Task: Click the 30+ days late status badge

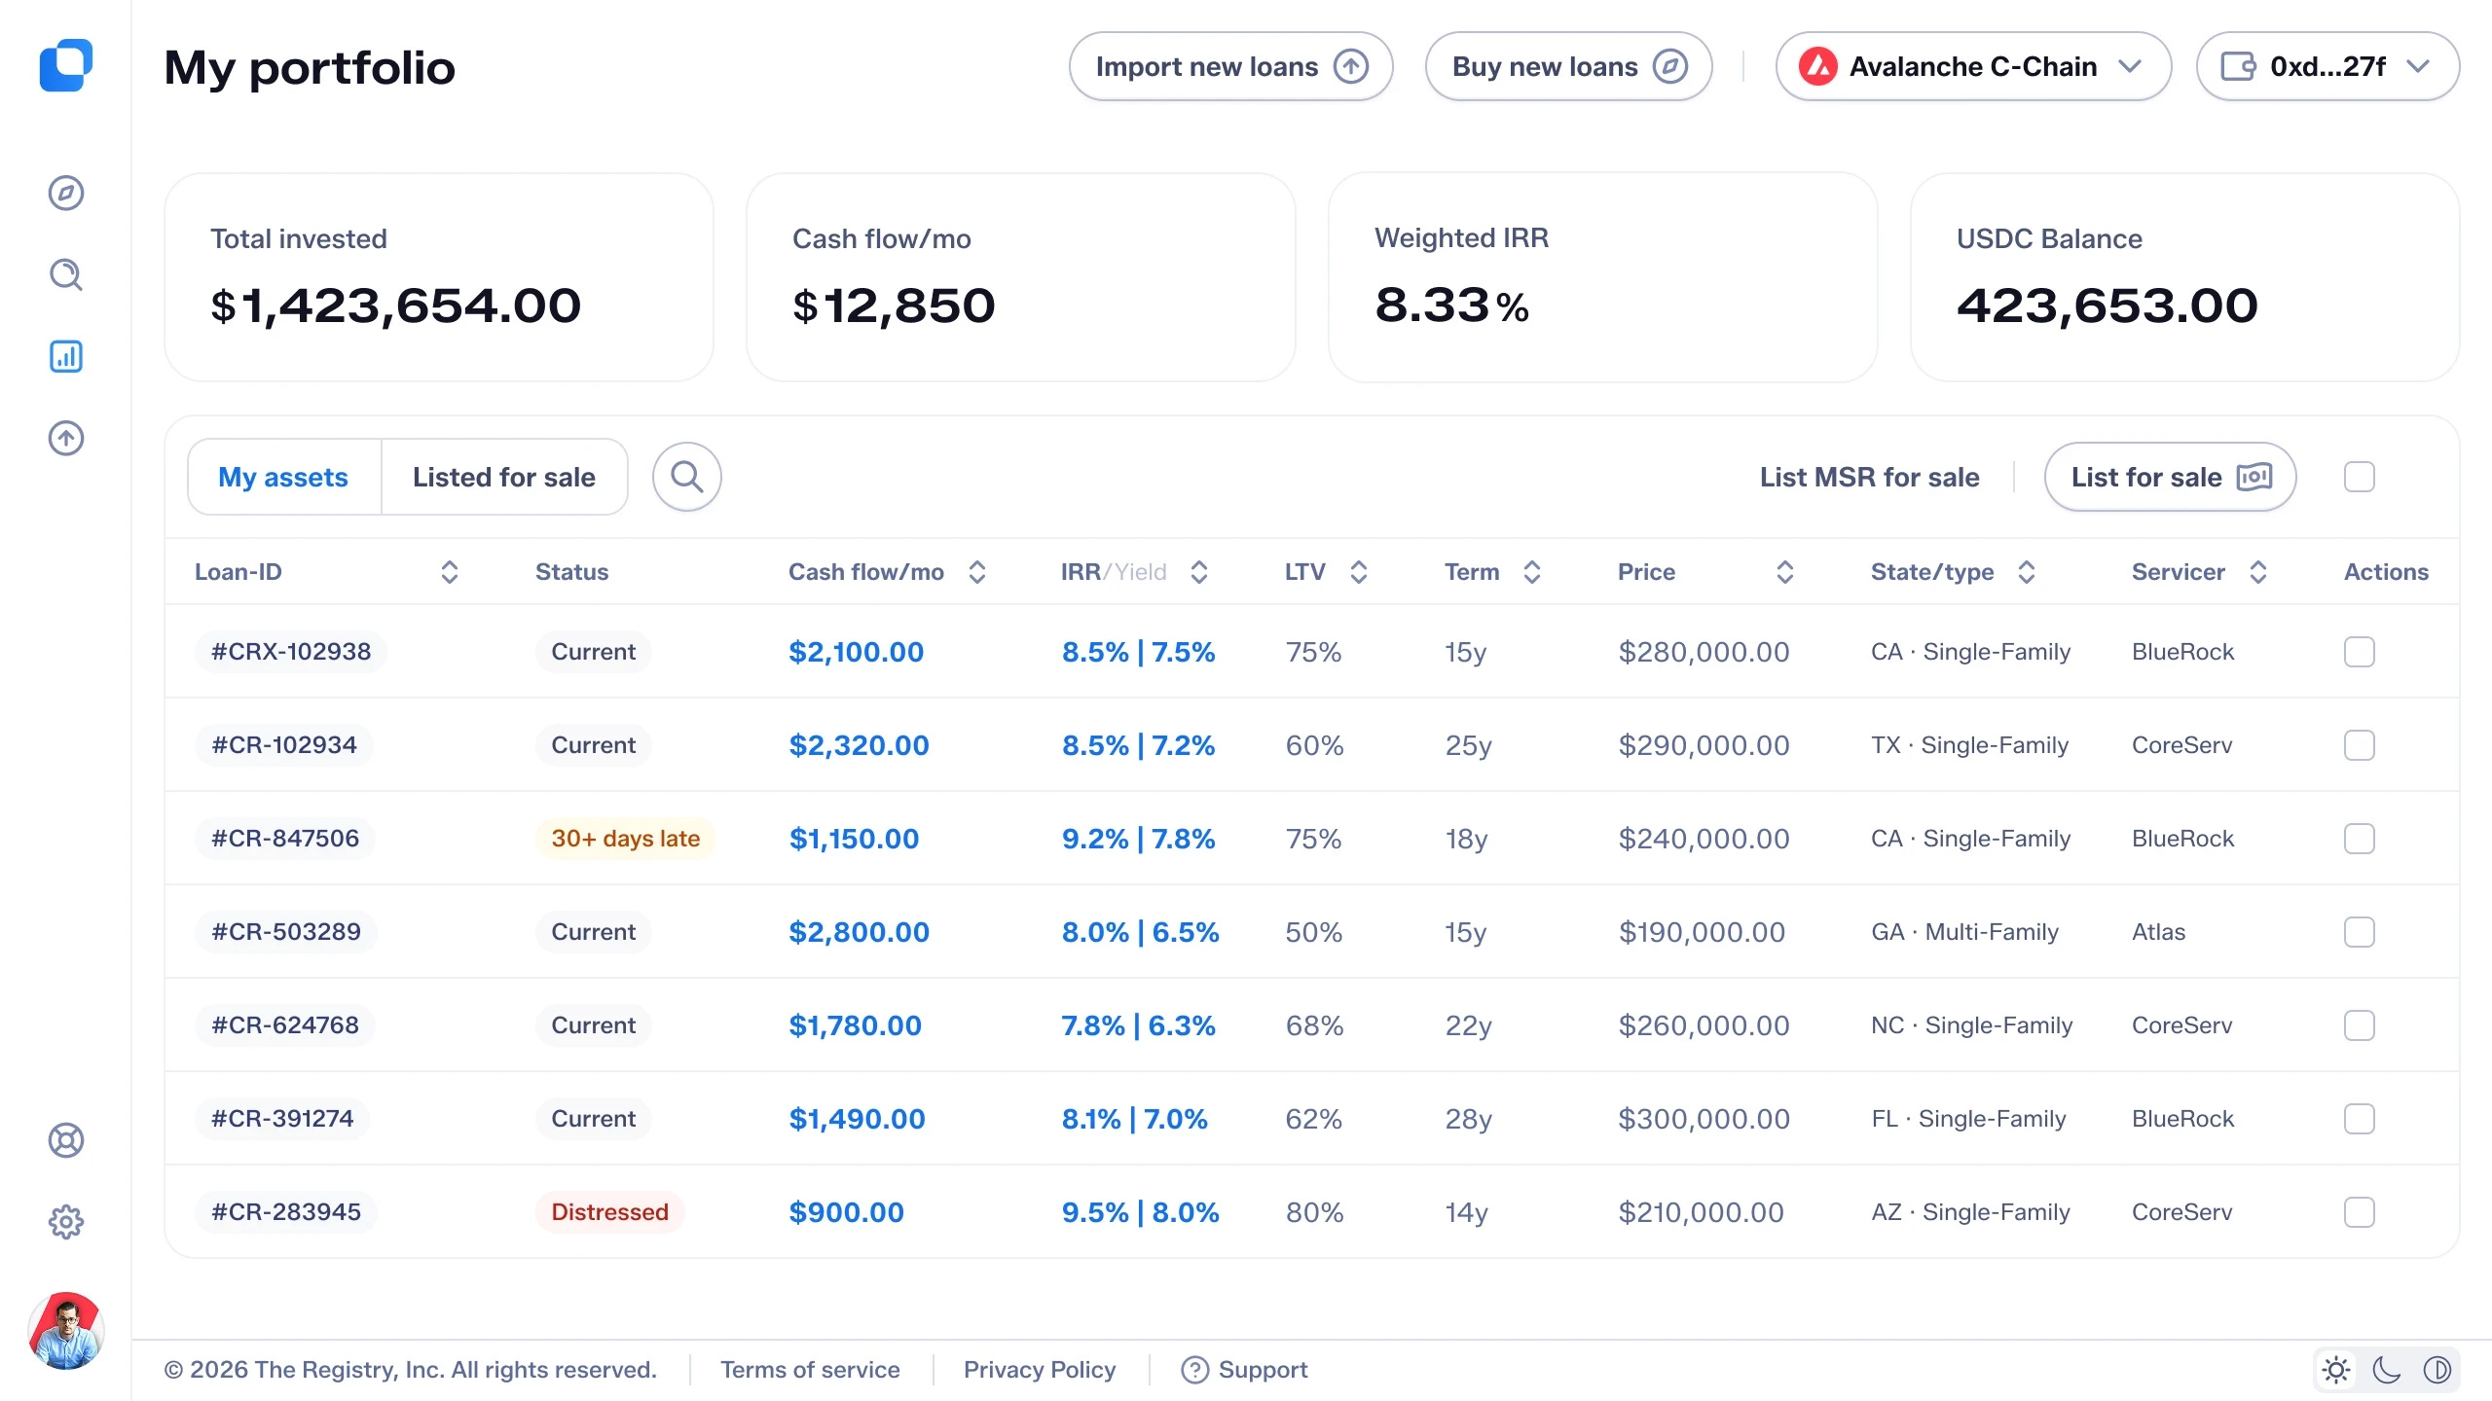Action: point(625,839)
